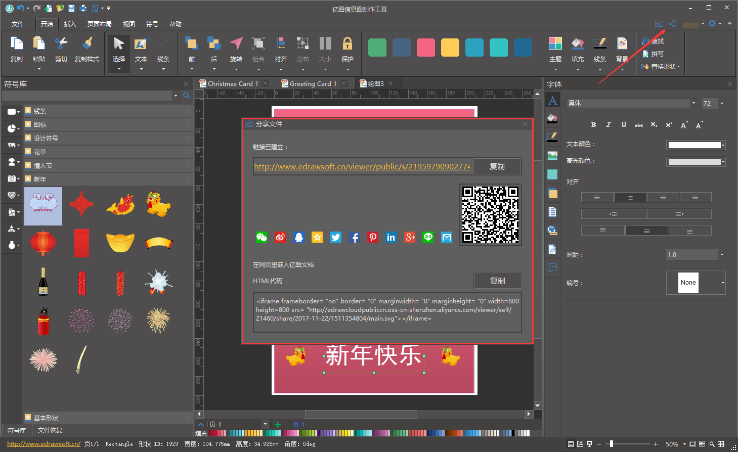The image size is (738, 452).
Task: Click the horizontal canvas scrollbar
Action: pyautogui.click(x=361, y=414)
